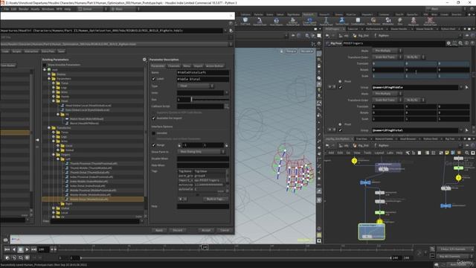Open the Show Parm In dropdown

pos(201,152)
